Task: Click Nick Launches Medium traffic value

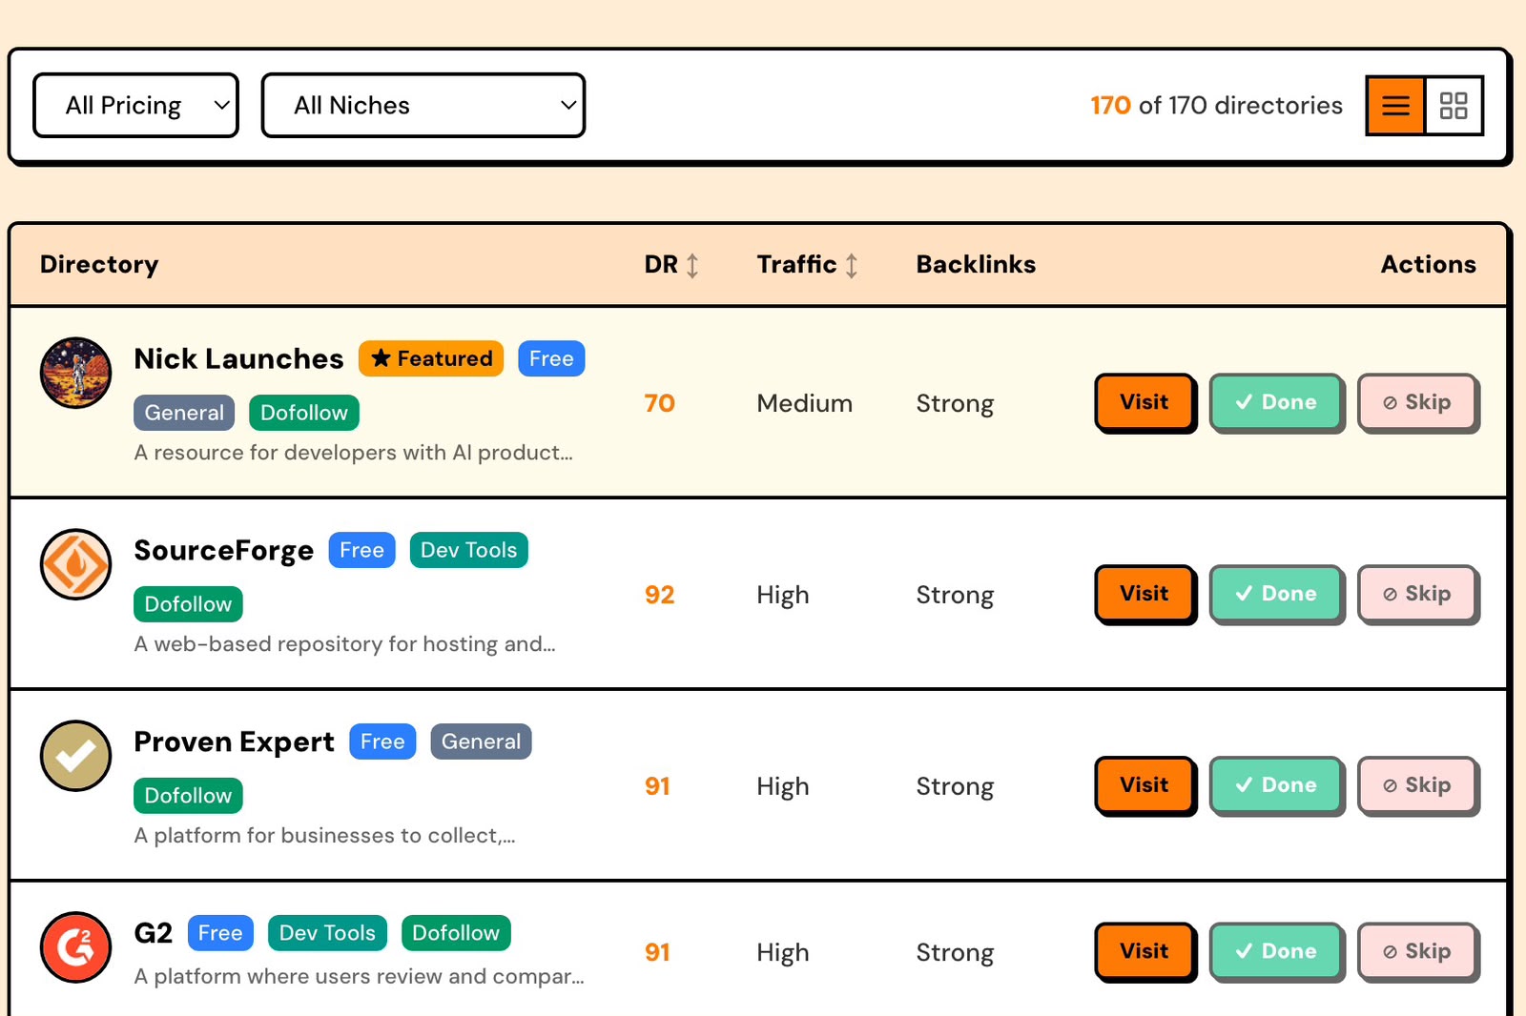Action: pyautogui.click(x=804, y=403)
